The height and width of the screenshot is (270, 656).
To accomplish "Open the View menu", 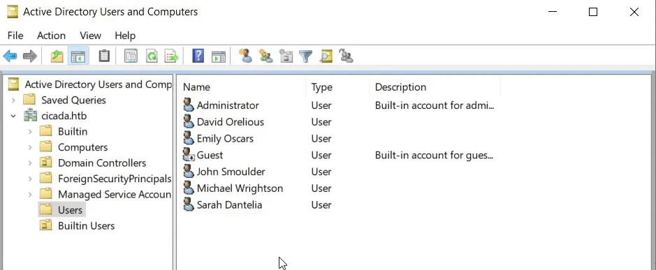I will pyautogui.click(x=90, y=36).
